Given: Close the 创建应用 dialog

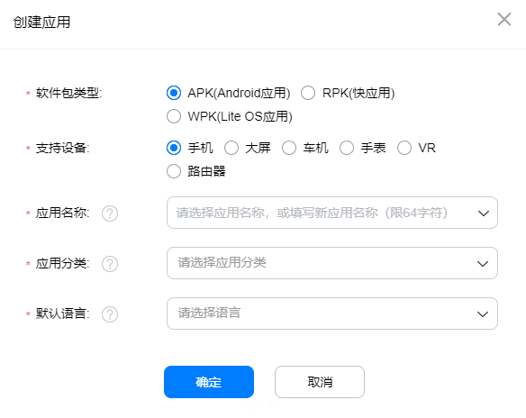Looking at the screenshot, I should tap(504, 19).
